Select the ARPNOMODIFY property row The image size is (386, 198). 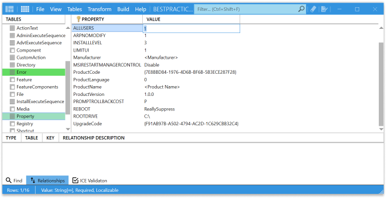tap(156, 36)
